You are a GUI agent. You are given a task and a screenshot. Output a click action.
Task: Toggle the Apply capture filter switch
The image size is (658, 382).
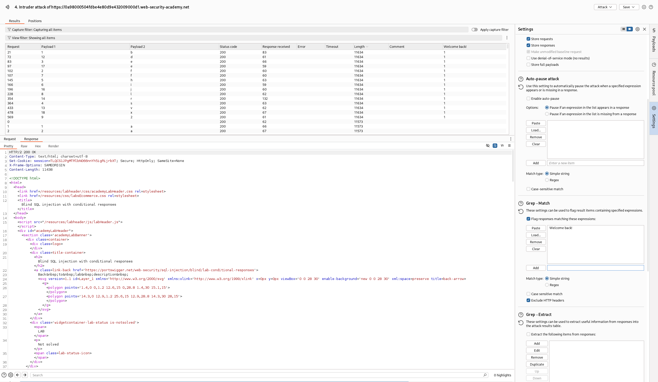point(474,30)
